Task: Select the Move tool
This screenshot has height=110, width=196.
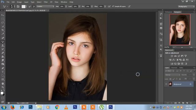Action: [x=3, y=15]
